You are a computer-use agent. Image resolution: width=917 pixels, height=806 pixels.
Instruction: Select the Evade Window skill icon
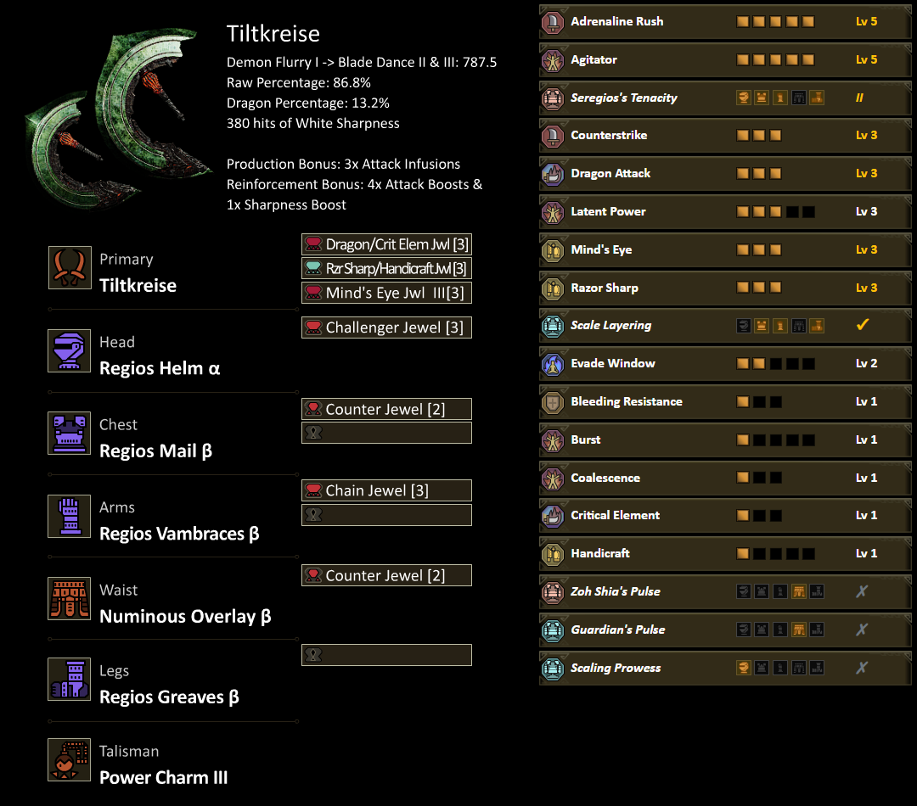point(553,364)
